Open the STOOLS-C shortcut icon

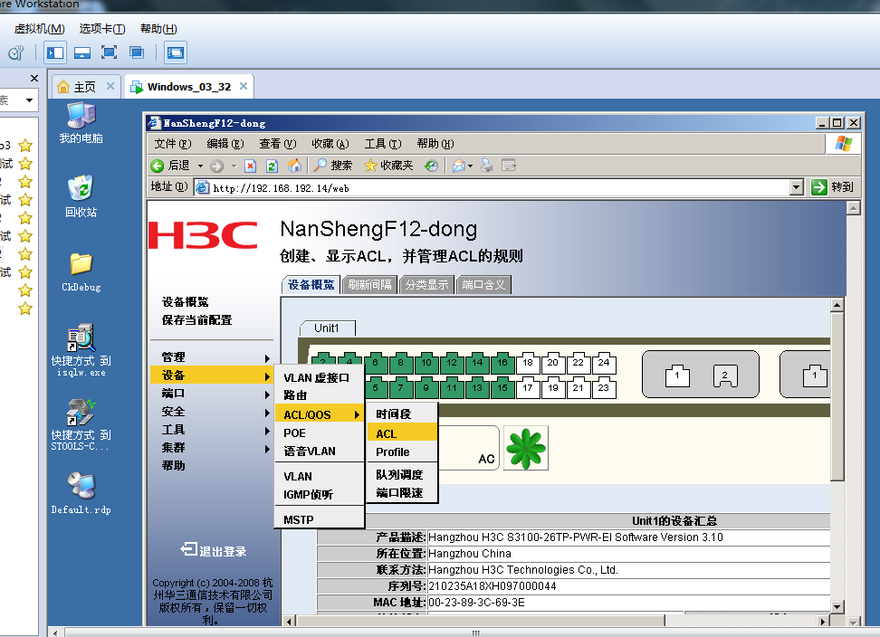pyautogui.click(x=81, y=412)
